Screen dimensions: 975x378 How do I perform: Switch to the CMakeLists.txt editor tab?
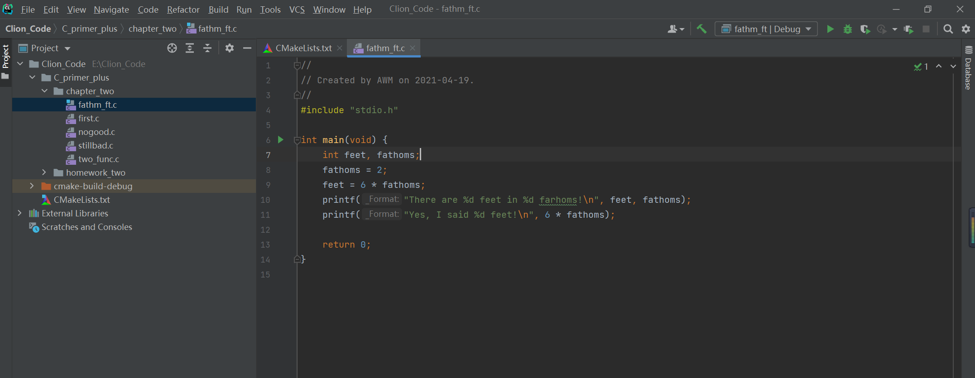coord(298,48)
